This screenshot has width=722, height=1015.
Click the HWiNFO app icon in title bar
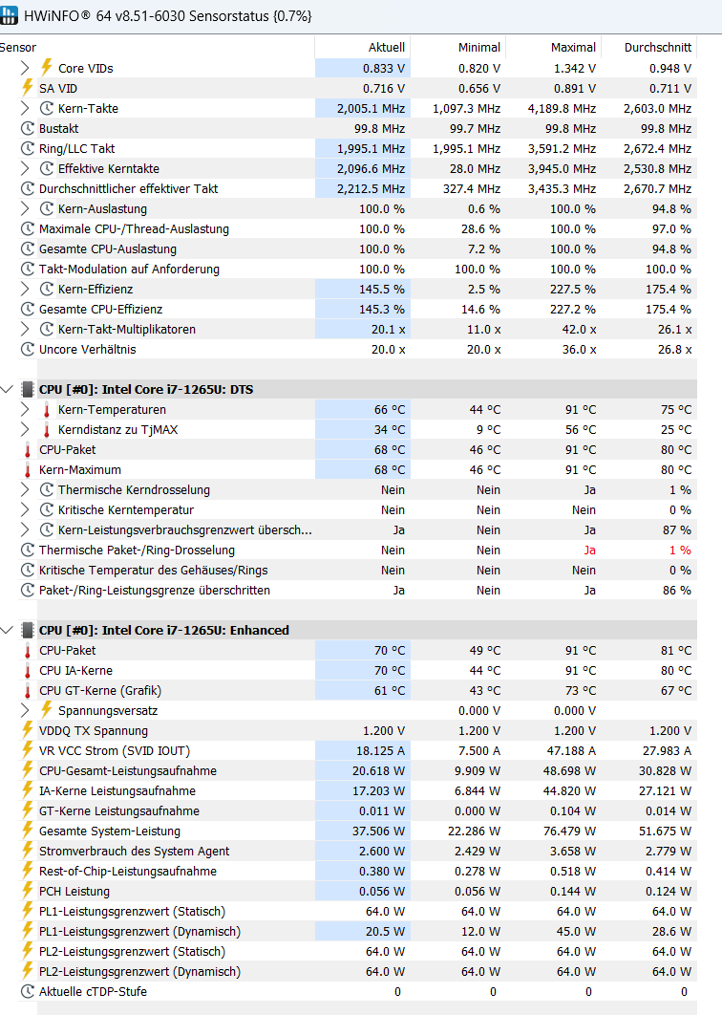click(9, 15)
